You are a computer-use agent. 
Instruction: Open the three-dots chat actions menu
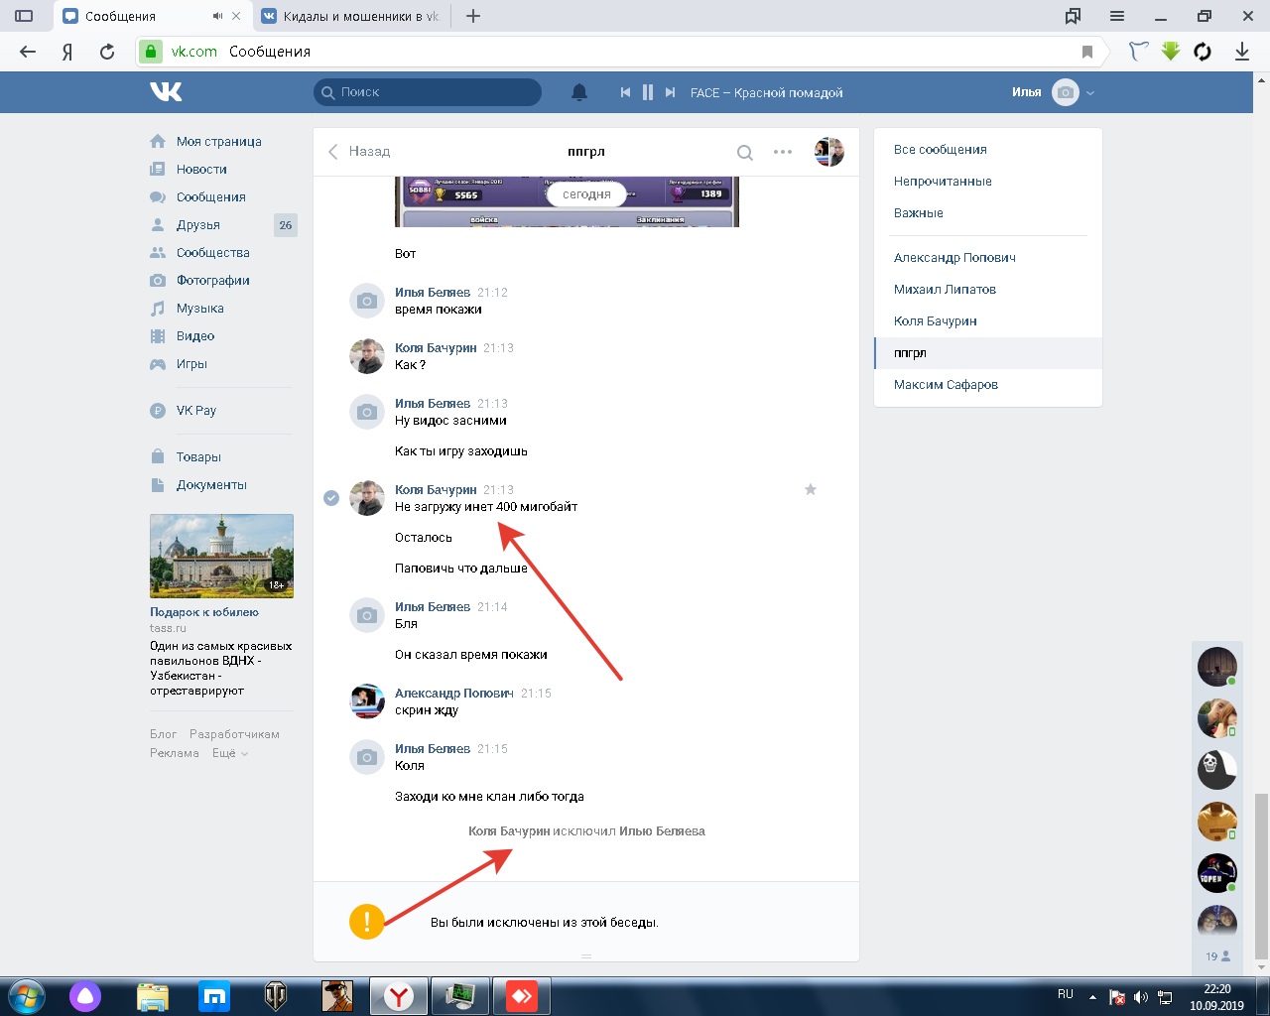(x=783, y=152)
